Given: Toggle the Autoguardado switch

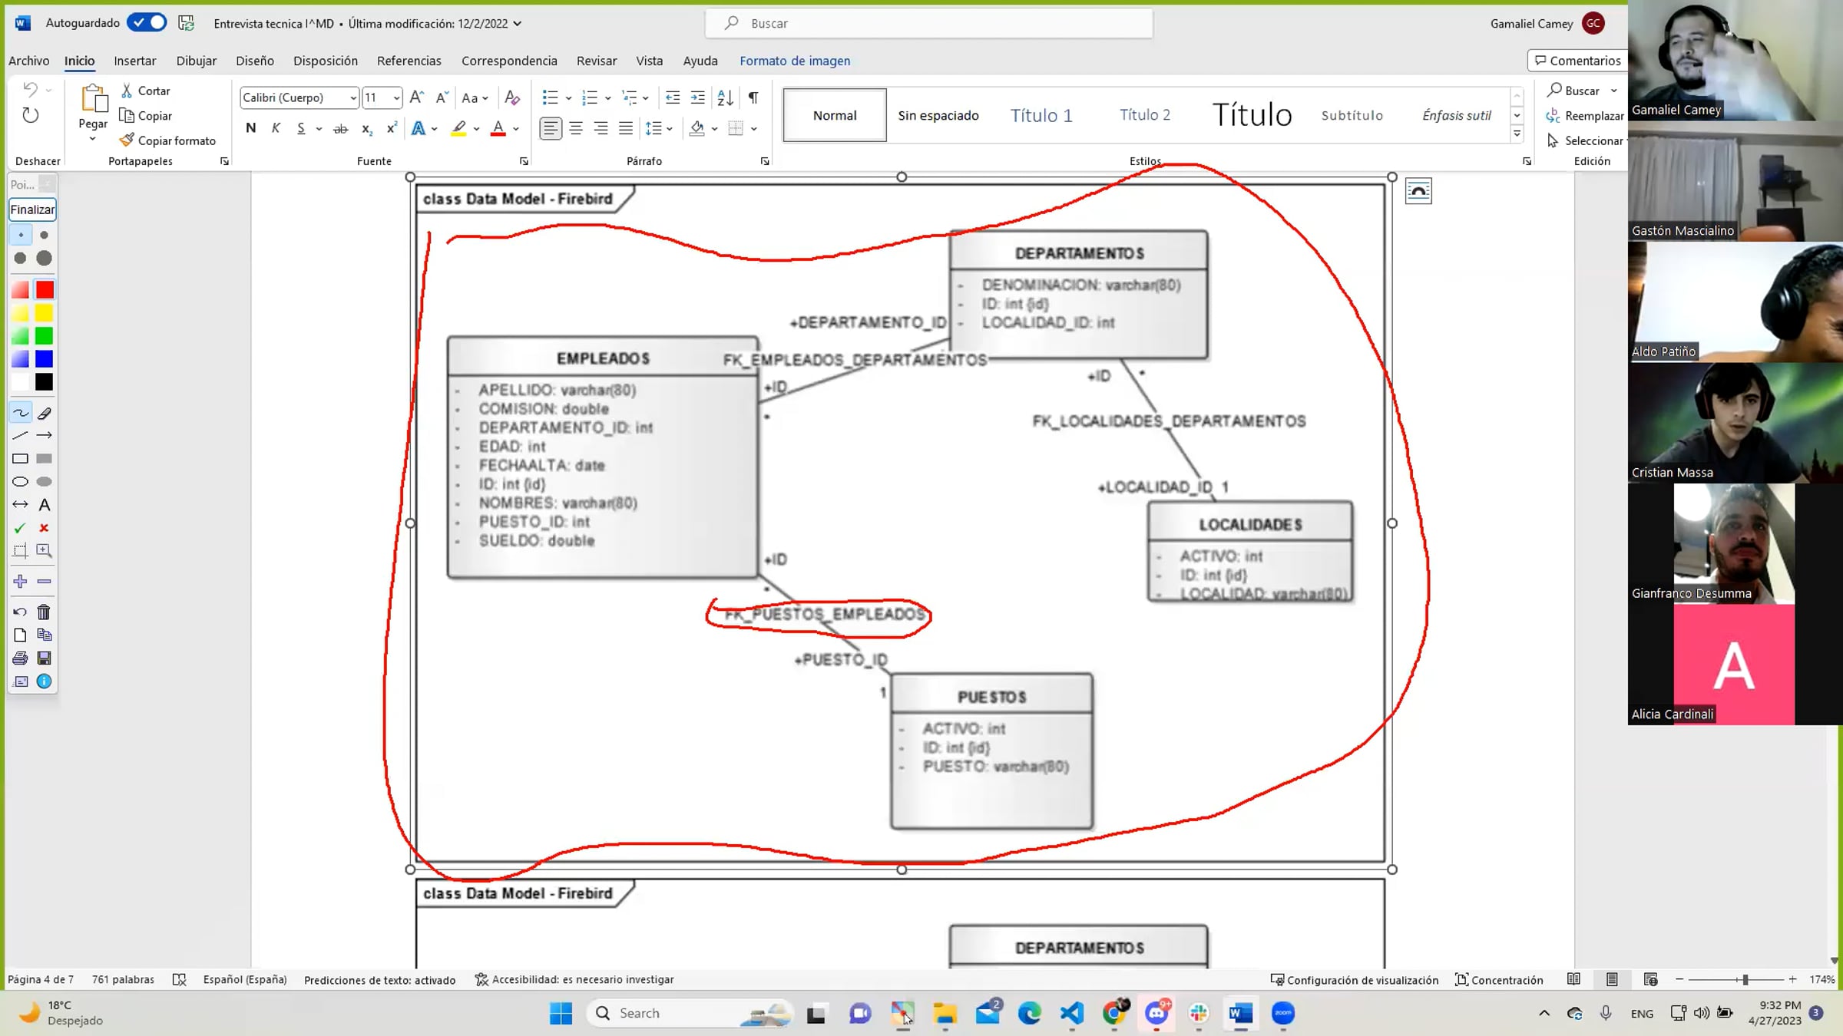Looking at the screenshot, I should [147, 23].
